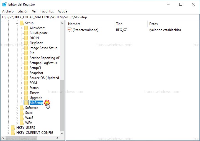Open the Favoritos menu
The height and width of the screenshot is (141, 200).
(x=47, y=11)
